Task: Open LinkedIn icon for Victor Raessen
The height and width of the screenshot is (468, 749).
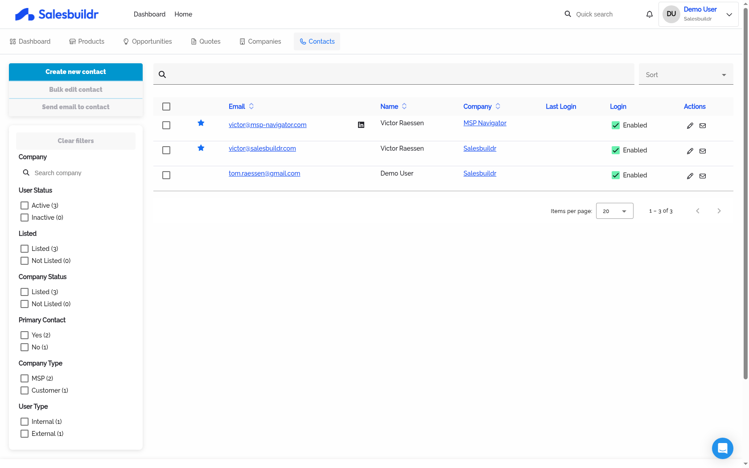Action: (x=361, y=125)
